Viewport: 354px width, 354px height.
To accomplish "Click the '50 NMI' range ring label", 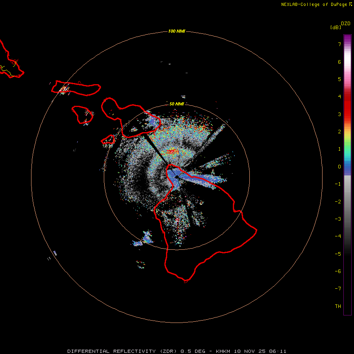I will [177, 104].
